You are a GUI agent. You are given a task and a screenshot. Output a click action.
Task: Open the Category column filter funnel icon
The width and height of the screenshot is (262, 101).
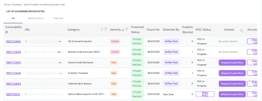(x=106, y=29)
